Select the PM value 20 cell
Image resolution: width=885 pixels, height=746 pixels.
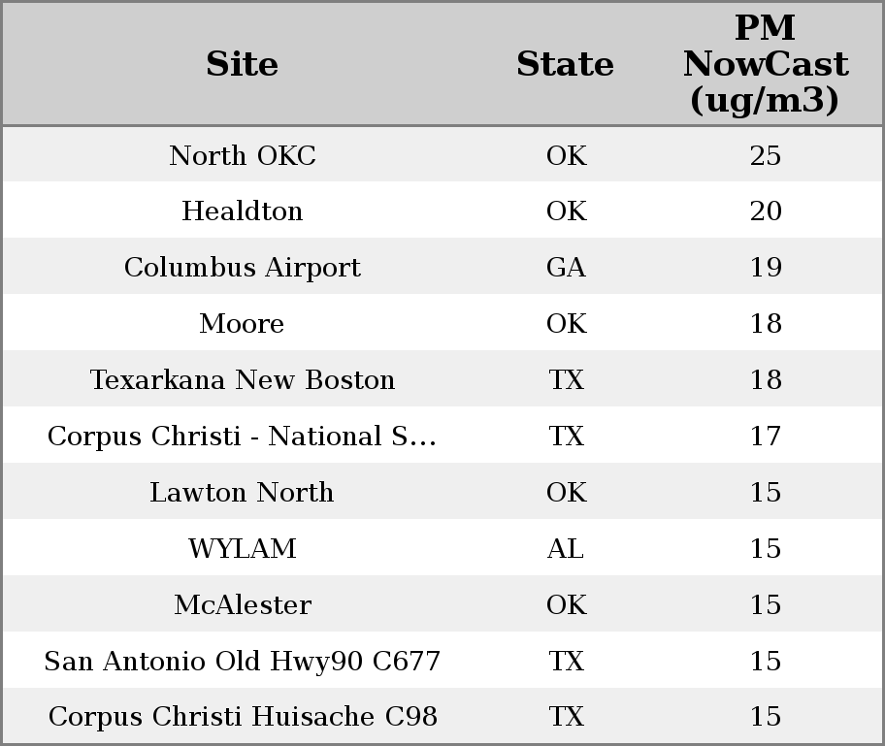766,211
